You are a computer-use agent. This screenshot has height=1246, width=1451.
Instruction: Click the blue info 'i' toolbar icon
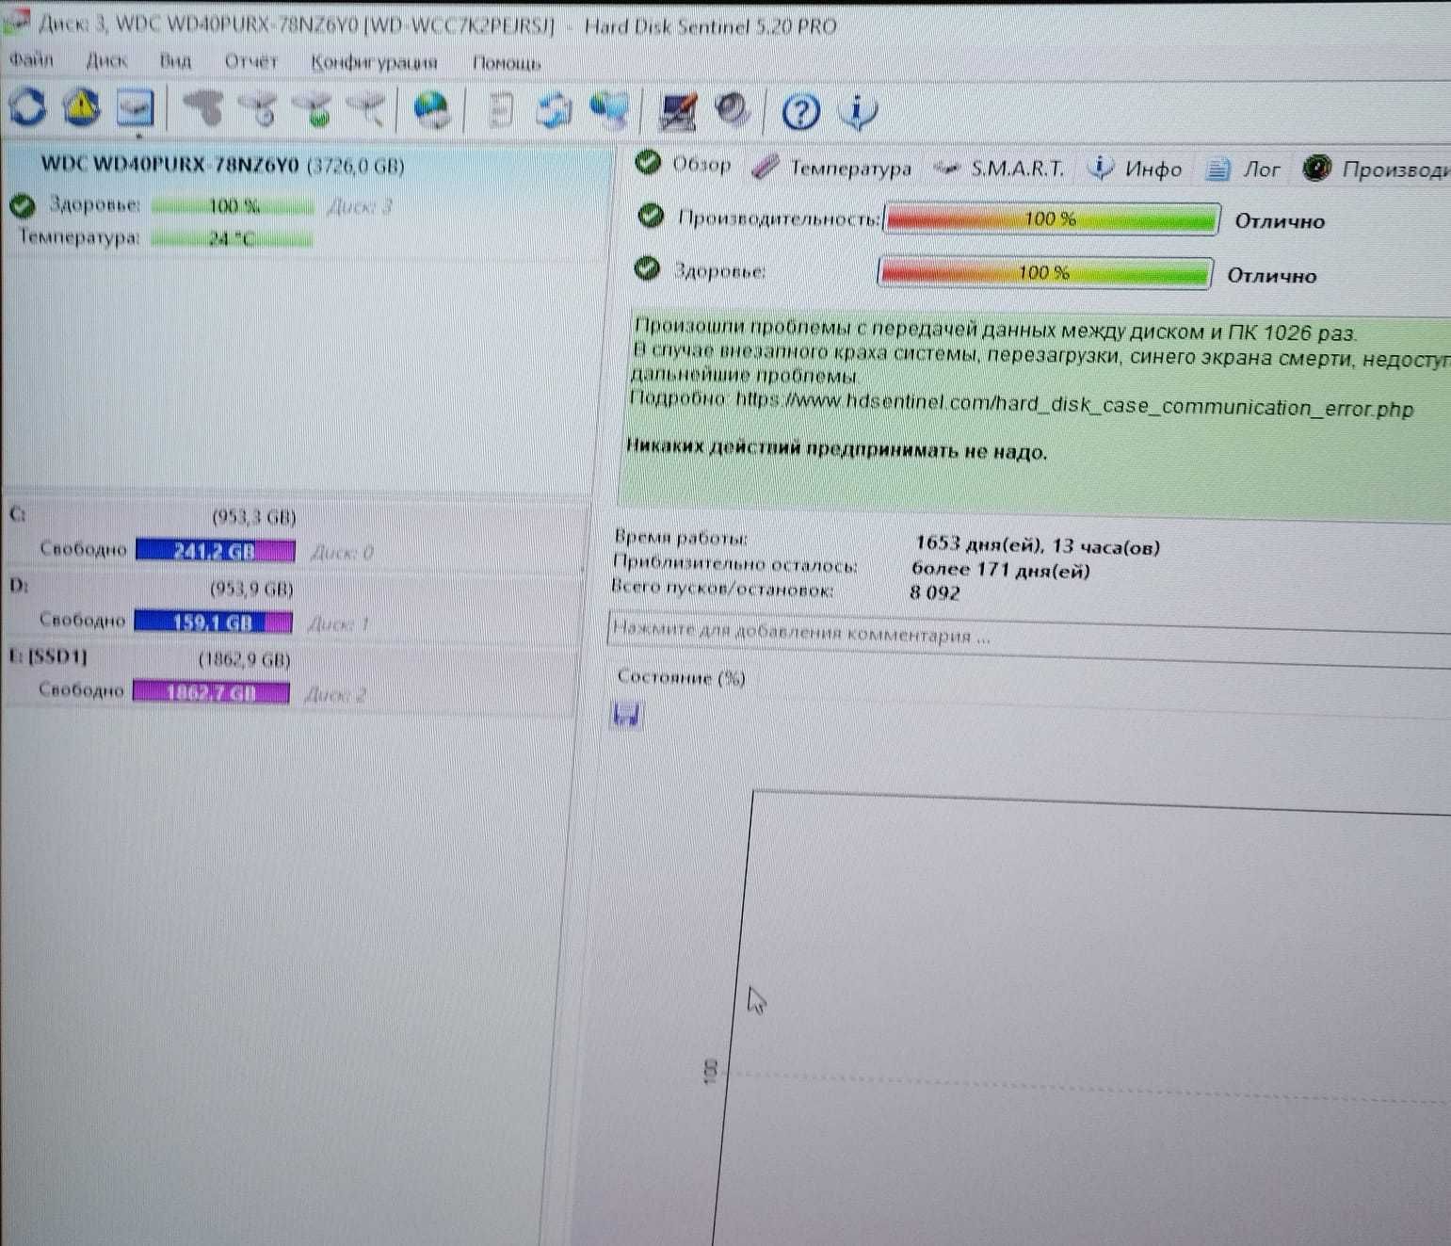pos(857,111)
